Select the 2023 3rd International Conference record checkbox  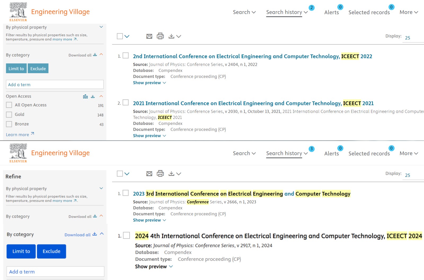click(126, 193)
